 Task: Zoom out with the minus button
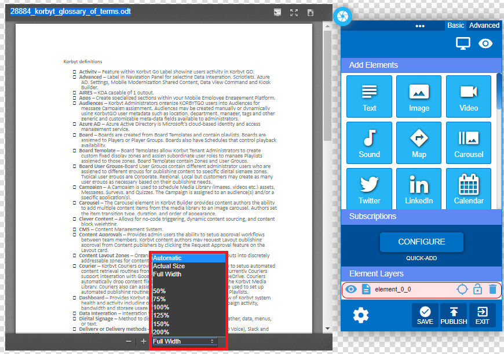[x=129, y=341]
